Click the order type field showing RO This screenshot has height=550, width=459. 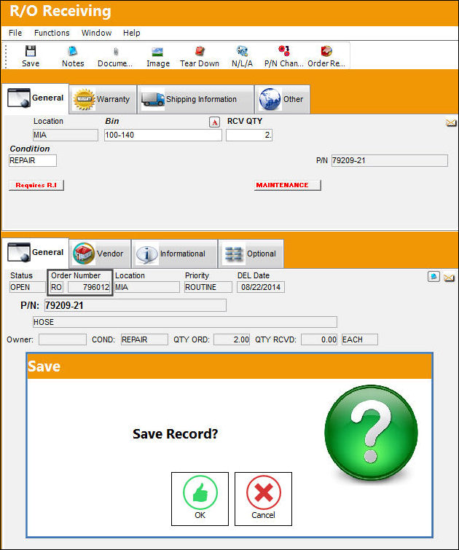tap(57, 287)
